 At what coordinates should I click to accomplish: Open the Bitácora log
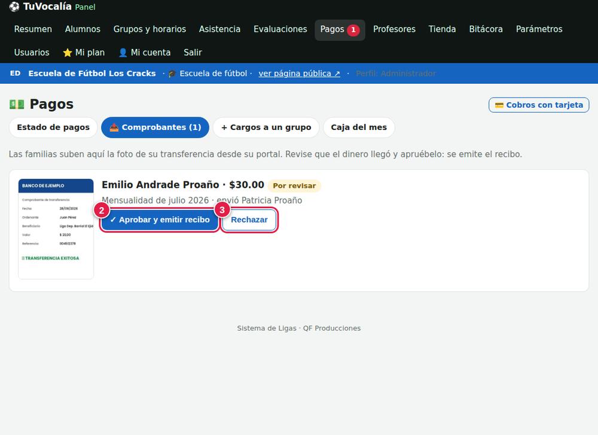coord(486,29)
